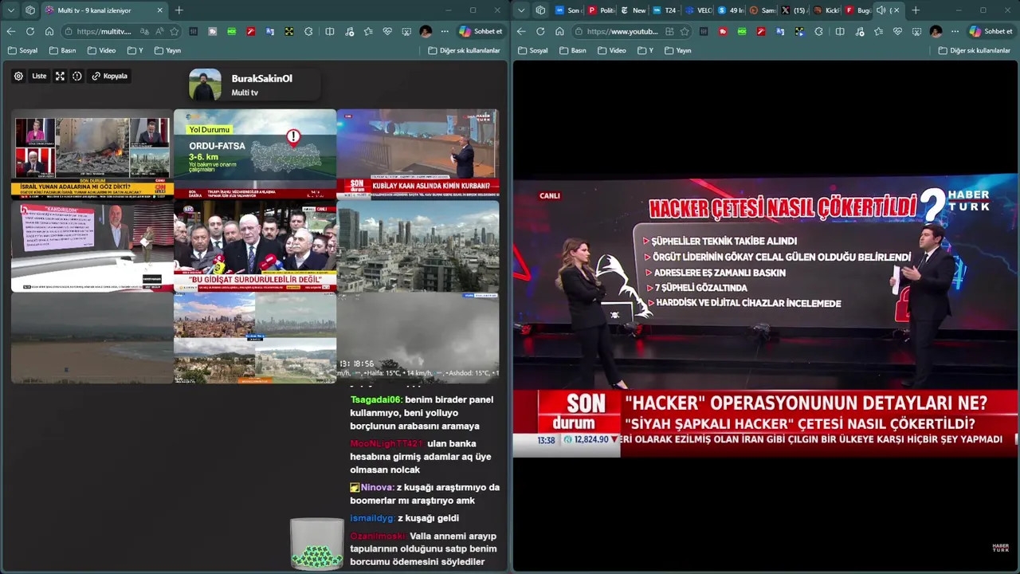Click the Liste button

point(39,77)
